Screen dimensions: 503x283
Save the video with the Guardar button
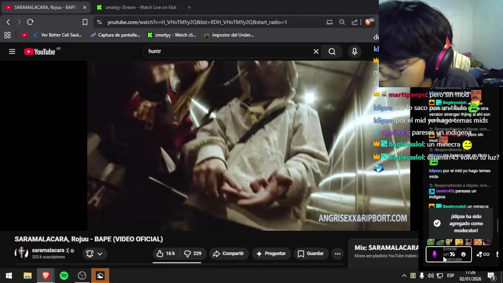pos(310,254)
